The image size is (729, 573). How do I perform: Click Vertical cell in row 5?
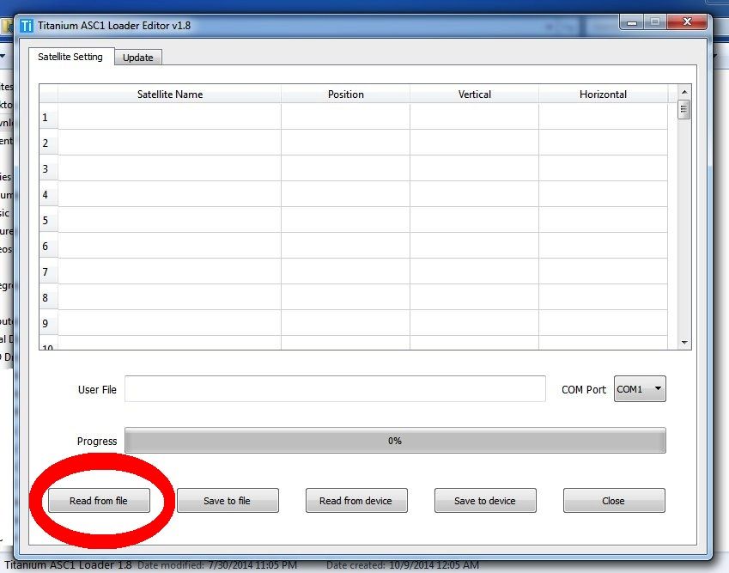(x=474, y=220)
